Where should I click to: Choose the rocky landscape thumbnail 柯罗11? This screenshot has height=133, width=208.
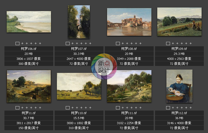(x=29, y=86)
